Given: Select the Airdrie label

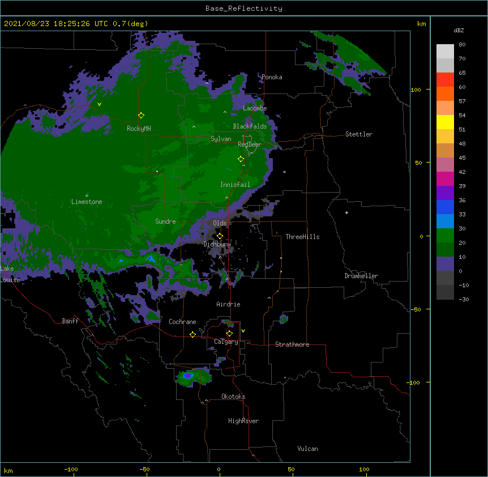Looking at the screenshot, I should click(x=228, y=304).
